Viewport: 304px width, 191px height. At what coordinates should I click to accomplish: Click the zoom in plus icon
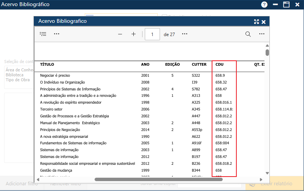[x=133, y=34]
